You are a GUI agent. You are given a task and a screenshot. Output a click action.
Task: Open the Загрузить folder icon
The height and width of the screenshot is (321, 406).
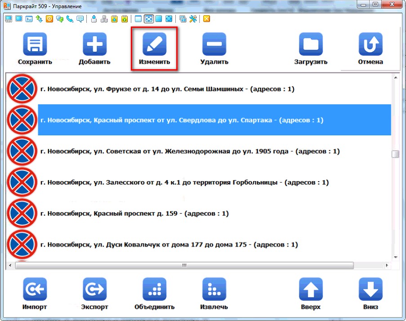(311, 45)
